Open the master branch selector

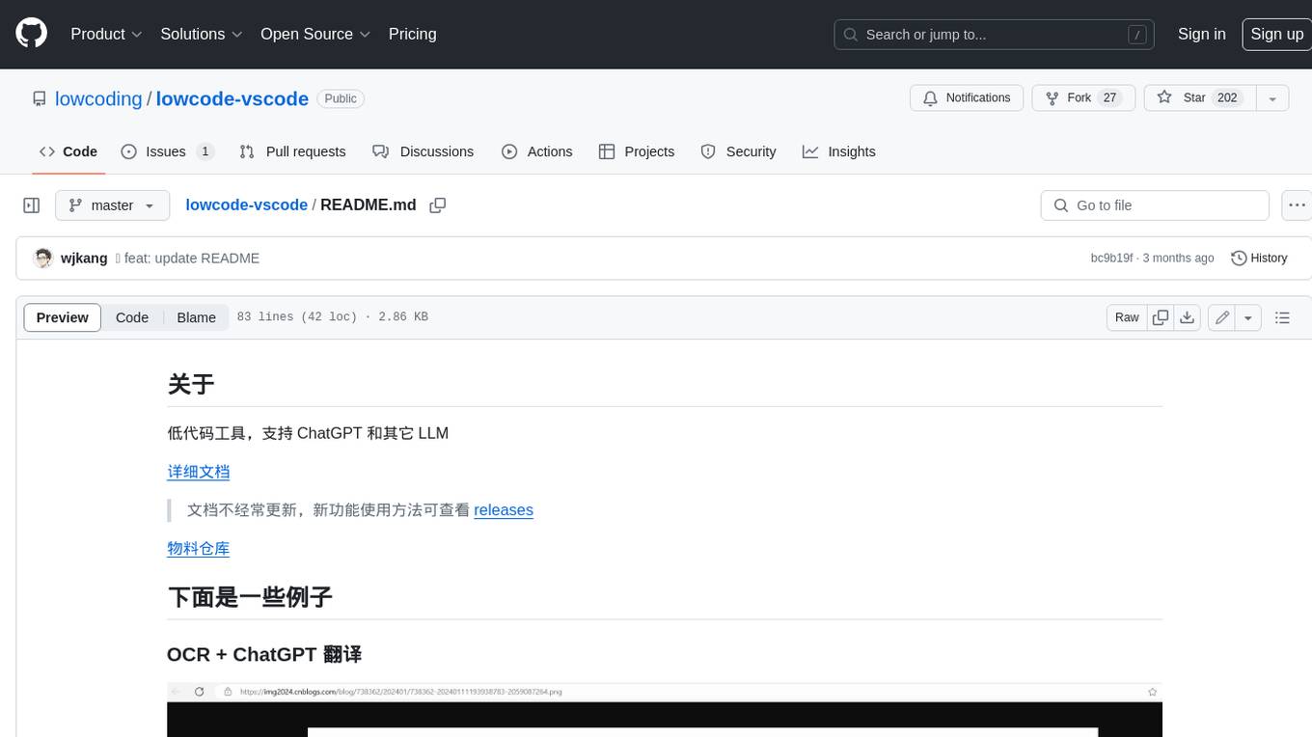[x=112, y=205]
